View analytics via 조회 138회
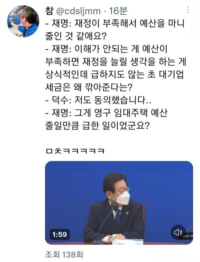 coord(64,255)
